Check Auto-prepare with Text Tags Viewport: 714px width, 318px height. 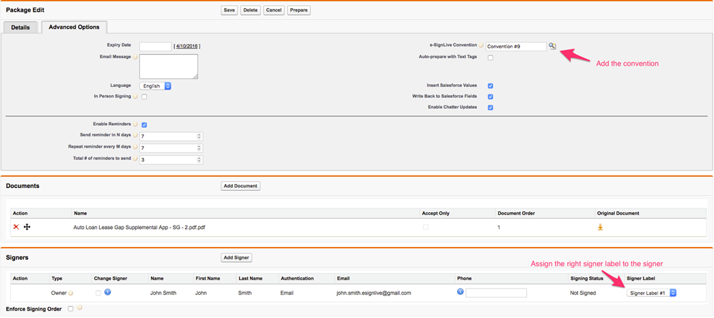pos(491,57)
